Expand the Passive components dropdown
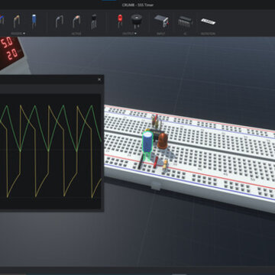 pos(18,34)
